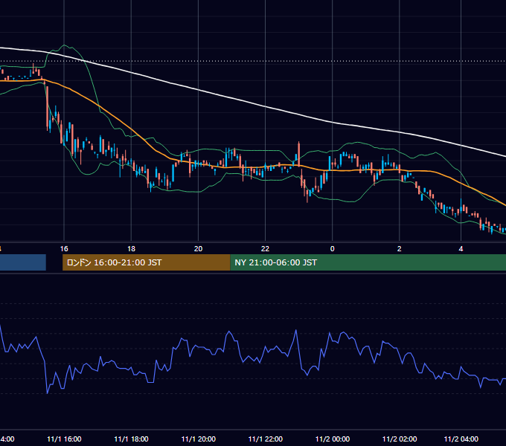The width and height of the screenshot is (506, 446).
Task: Click the 11/1 18:00 time label
Action: point(131,439)
